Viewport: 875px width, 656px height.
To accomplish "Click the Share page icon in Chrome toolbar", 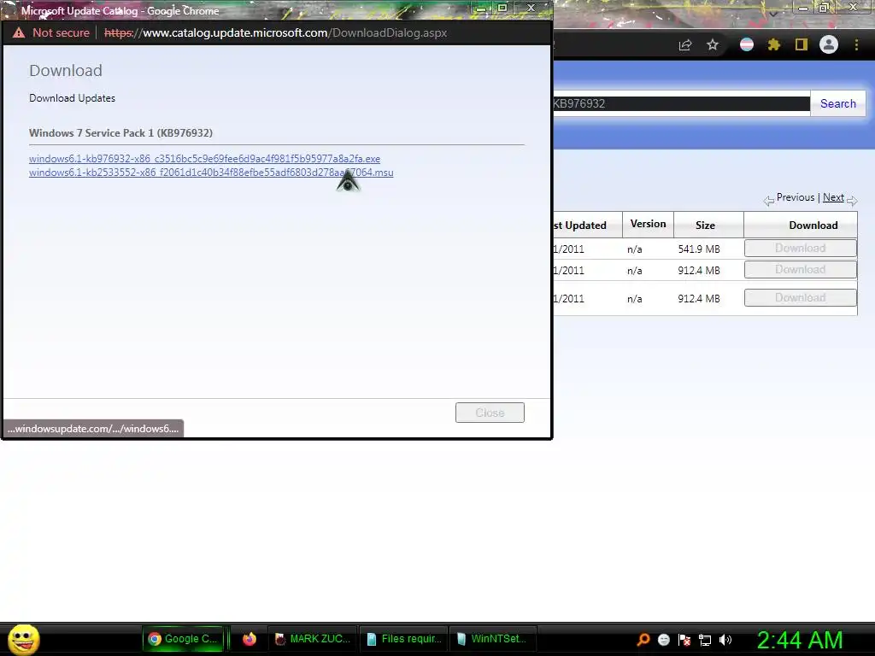I will click(x=685, y=45).
